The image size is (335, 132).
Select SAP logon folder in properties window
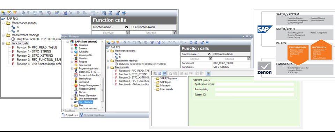(165, 82)
